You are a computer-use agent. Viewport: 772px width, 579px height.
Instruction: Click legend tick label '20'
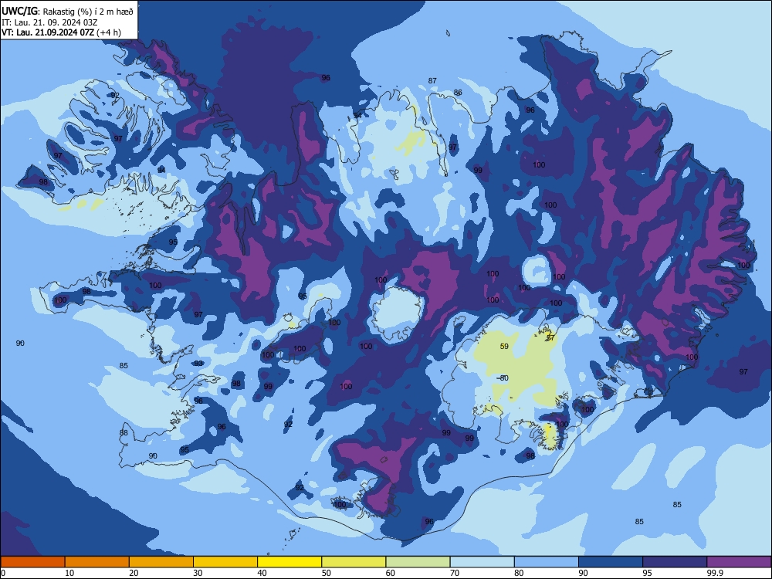coord(134,573)
